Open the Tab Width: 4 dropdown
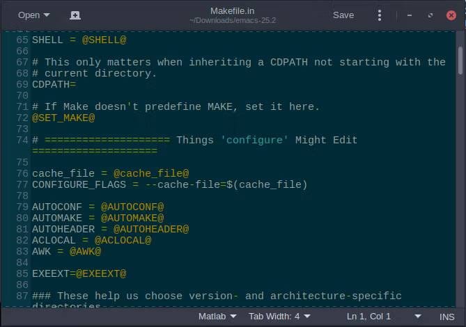The image size is (466, 327). [x=279, y=317]
